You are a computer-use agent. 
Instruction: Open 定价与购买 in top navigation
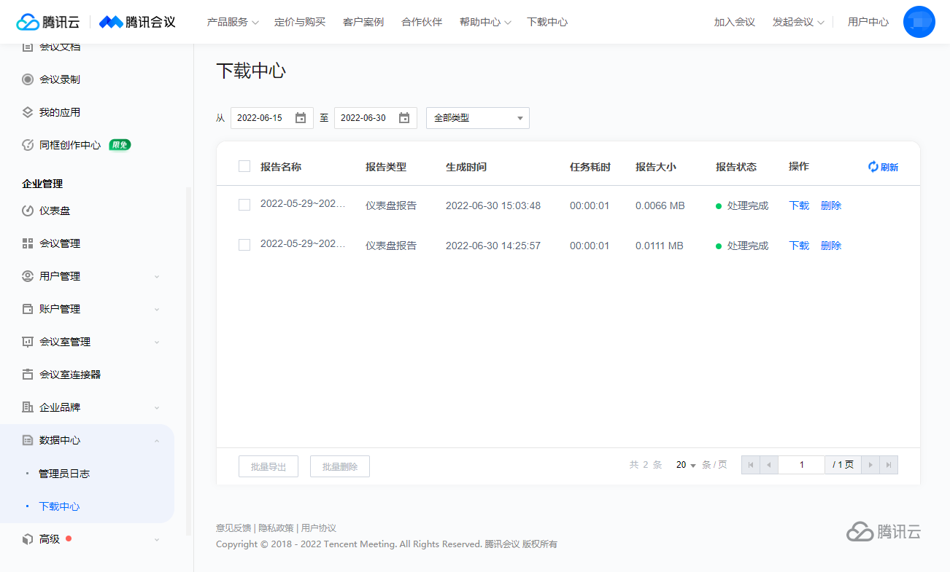tap(300, 22)
